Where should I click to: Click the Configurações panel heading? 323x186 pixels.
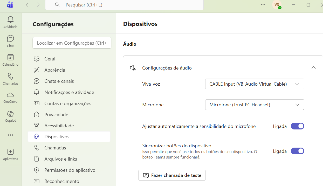pyautogui.click(x=53, y=24)
